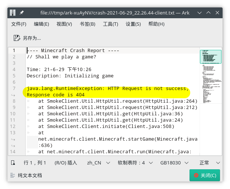This screenshot has height=189, width=230.
Task: Close the window using the title bar X
Action: [x=216, y=13]
